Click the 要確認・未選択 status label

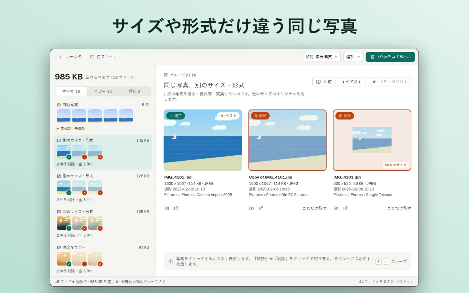coord(71,129)
